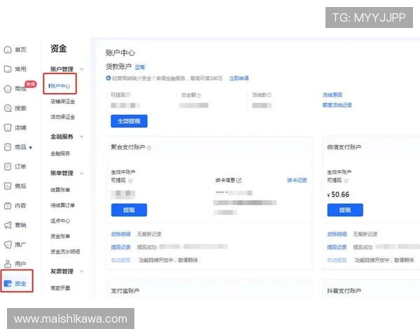The height and width of the screenshot is (336, 420).
Task: Open 动账明细 link in 聚合支付账户
Action: point(121,234)
